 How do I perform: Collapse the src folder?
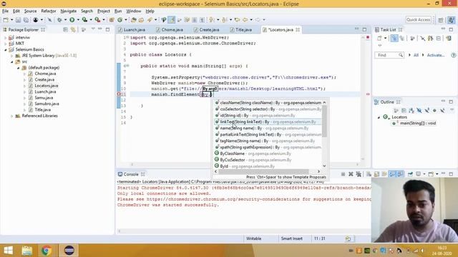point(11,62)
